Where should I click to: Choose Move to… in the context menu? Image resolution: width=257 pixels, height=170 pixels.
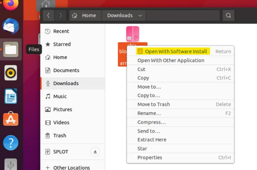pyautogui.click(x=181, y=87)
